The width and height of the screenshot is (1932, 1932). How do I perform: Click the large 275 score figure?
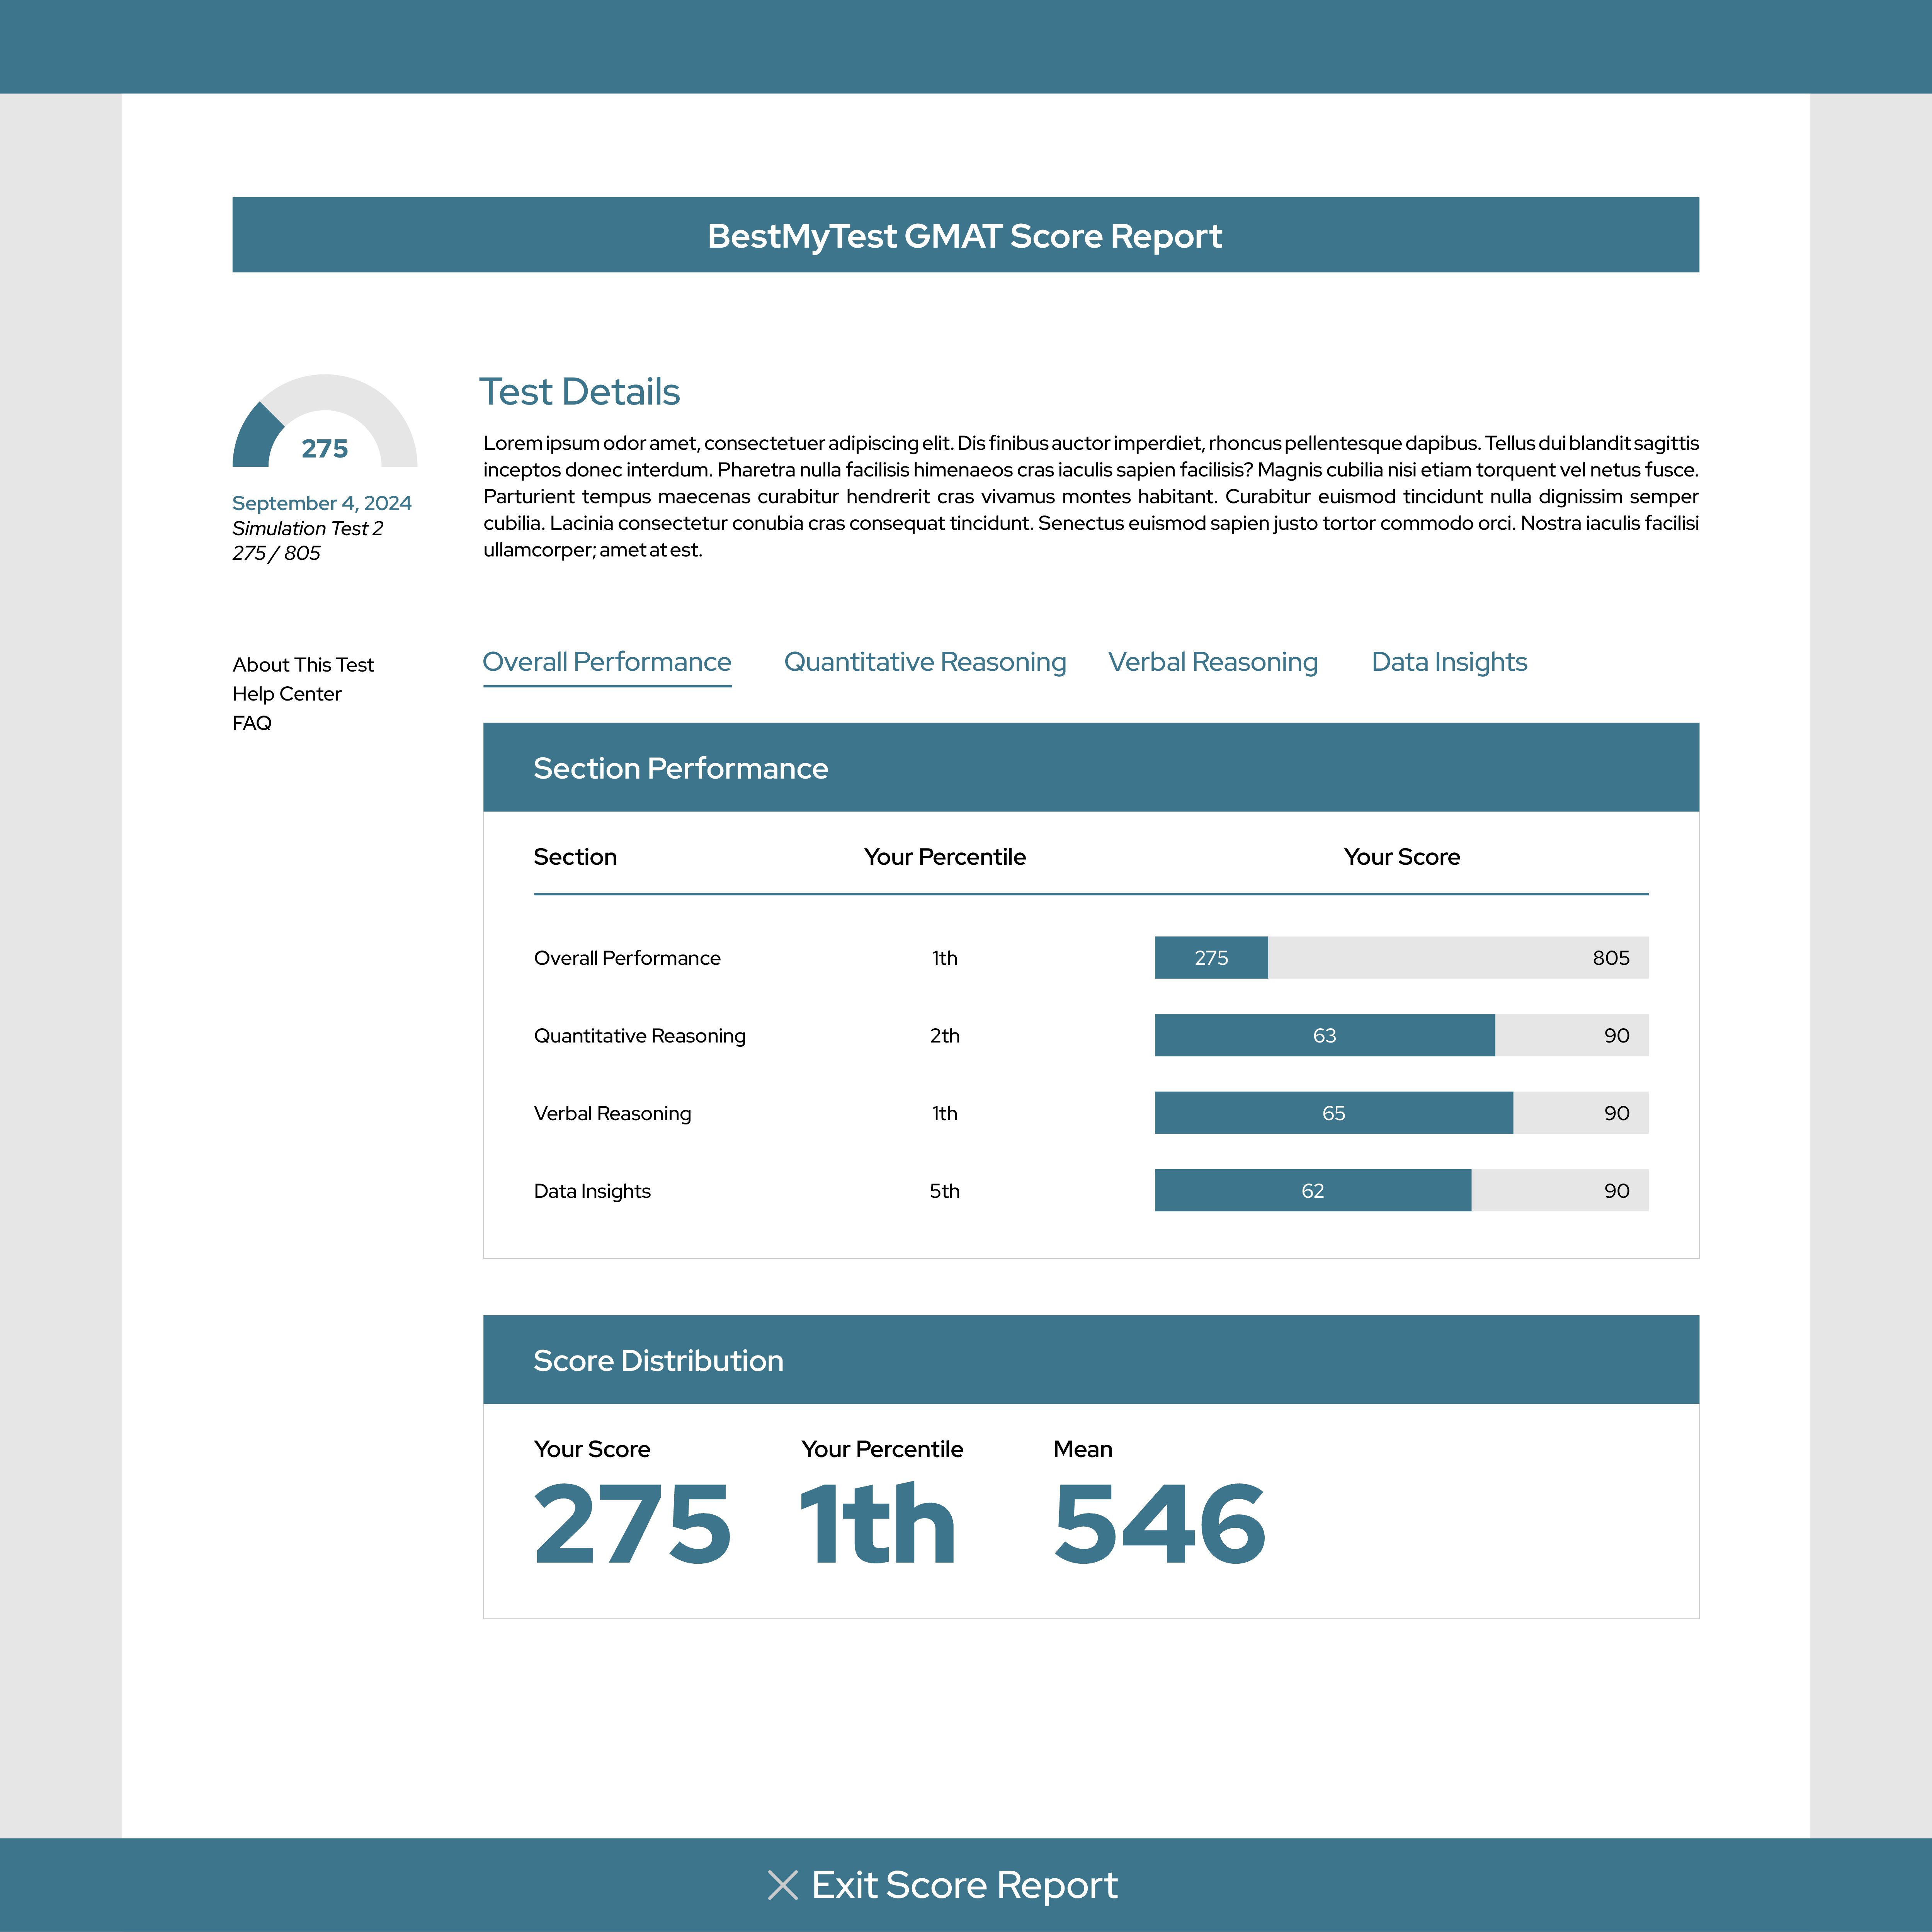633,1524
